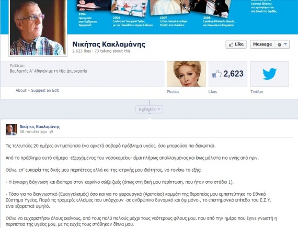This screenshot has width=298, height=228.
Task: Open the 58 minutes ago timestamp
Action: pos(33,131)
